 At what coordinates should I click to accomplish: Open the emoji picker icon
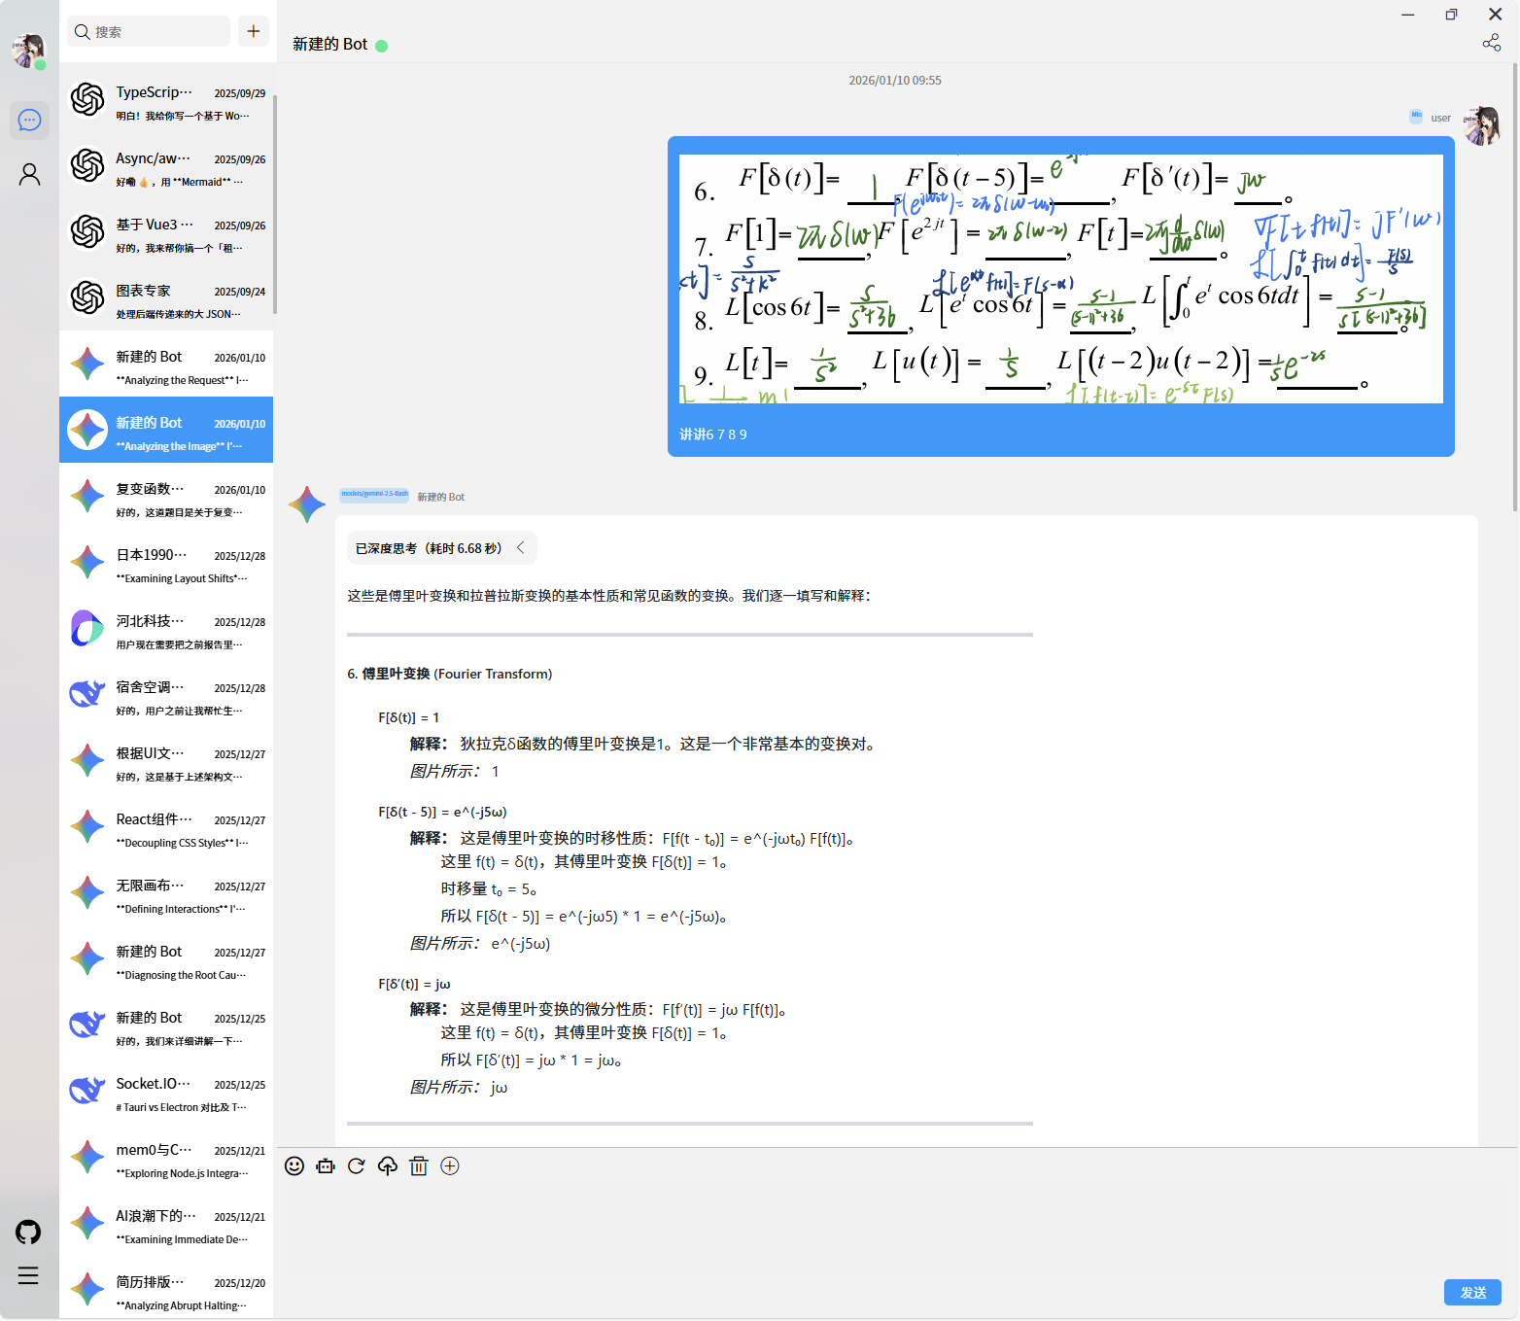tap(294, 1166)
